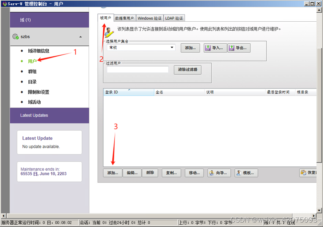Sort list by 登录 ID column

(129, 92)
